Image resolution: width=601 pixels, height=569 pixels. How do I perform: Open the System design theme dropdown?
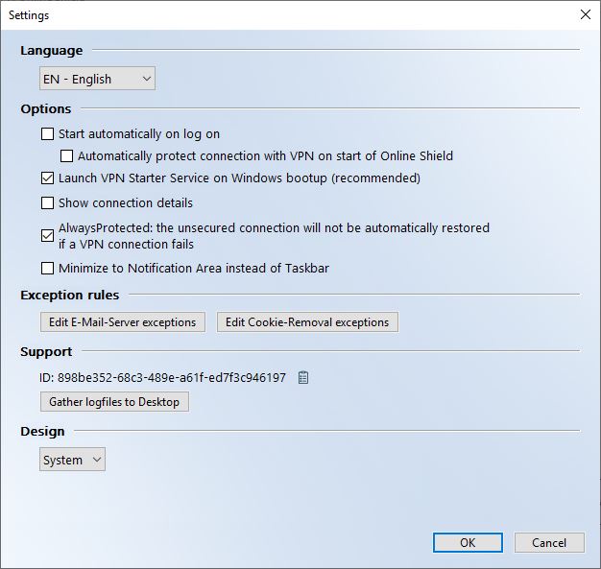tap(72, 459)
